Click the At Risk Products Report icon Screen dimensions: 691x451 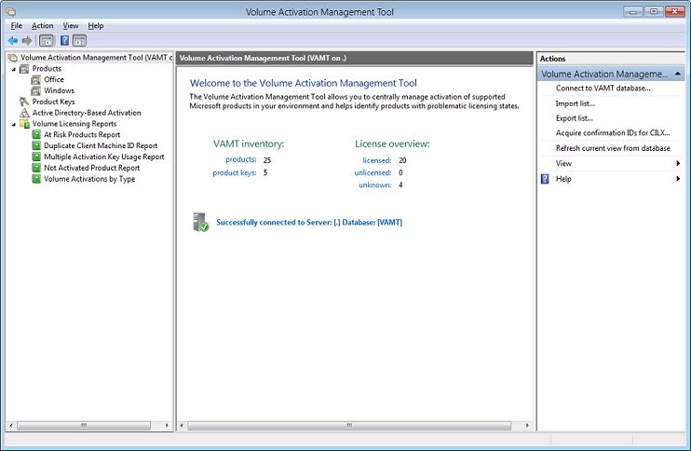pos(36,135)
